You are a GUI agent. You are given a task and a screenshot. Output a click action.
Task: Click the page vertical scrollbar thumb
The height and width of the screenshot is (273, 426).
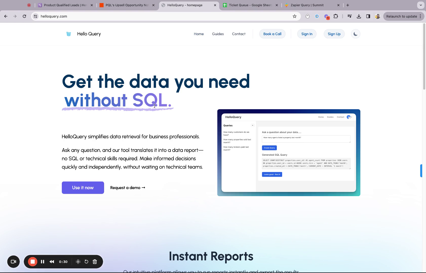(x=424, y=56)
